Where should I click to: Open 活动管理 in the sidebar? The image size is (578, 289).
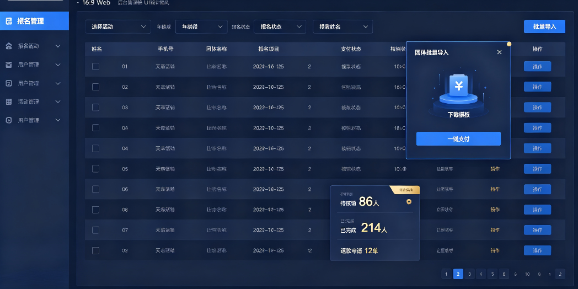pyautogui.click(x=28, y=101)
